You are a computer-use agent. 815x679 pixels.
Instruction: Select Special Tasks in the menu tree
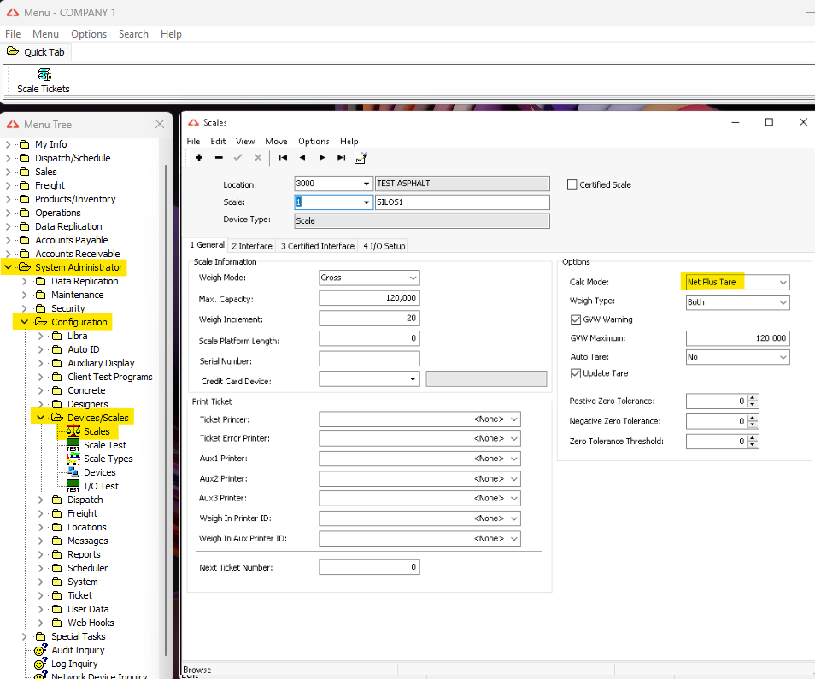78,636
